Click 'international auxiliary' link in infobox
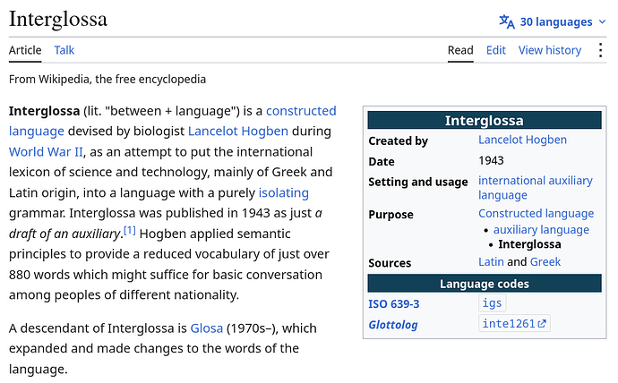The width and height of the screenshot is (618, 383). coord(536,181)
